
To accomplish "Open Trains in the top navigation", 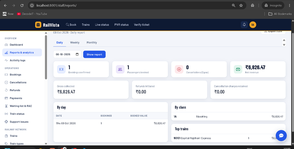I will (86, 25).
